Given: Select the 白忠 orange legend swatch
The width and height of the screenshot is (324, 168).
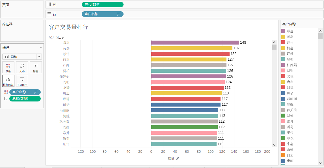Looking at the screenshot, I should pos(283,155).
